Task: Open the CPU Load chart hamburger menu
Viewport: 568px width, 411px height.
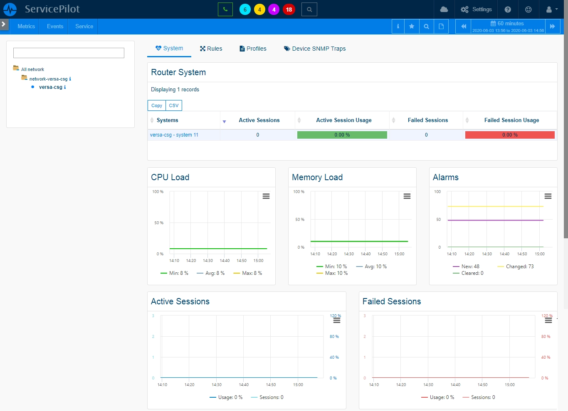Action: point(266,196)
